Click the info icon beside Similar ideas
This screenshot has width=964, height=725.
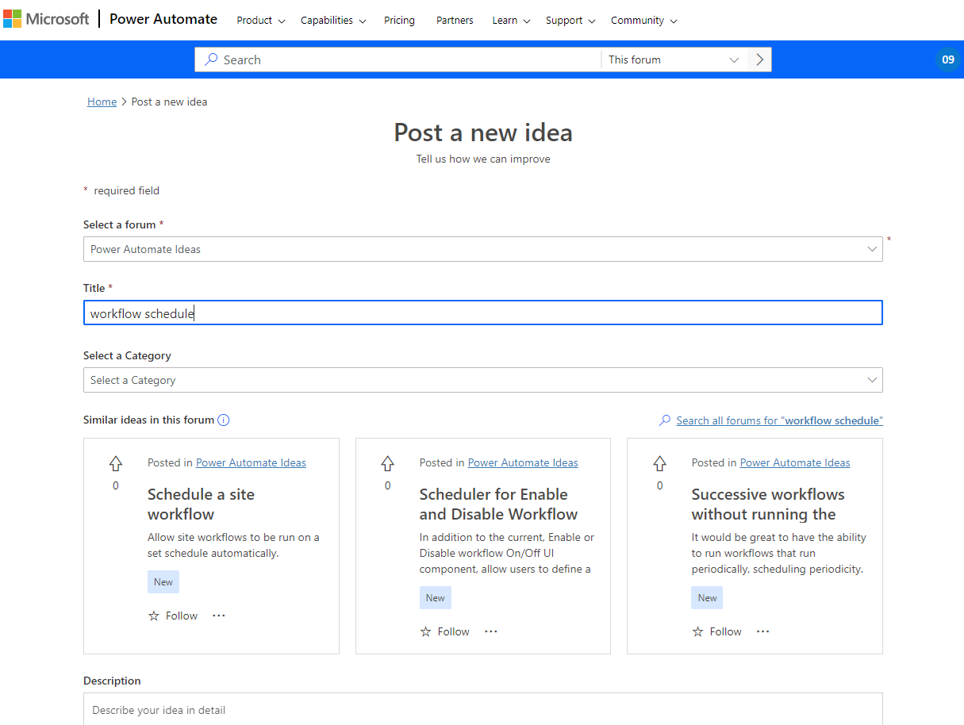point(224,420)
